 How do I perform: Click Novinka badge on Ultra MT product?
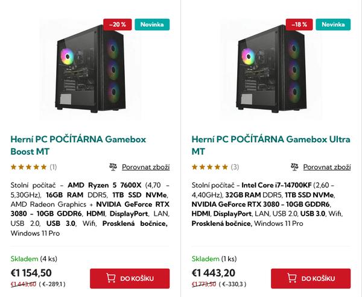click(333, 25)
